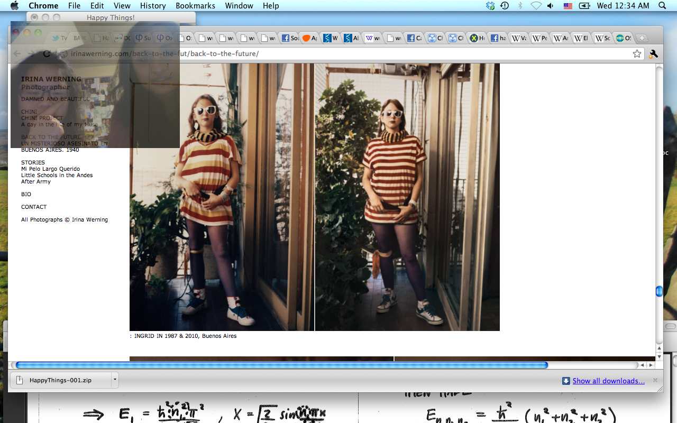The width and height of the screenshot is (677, 423).
Task: Toggle the Bluetooth status icon
Action: [x=520, y=6]
